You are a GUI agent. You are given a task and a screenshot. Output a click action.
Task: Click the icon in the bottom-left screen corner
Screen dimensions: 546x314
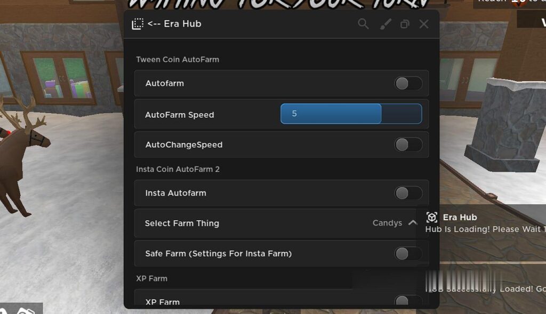pos(20,310)
